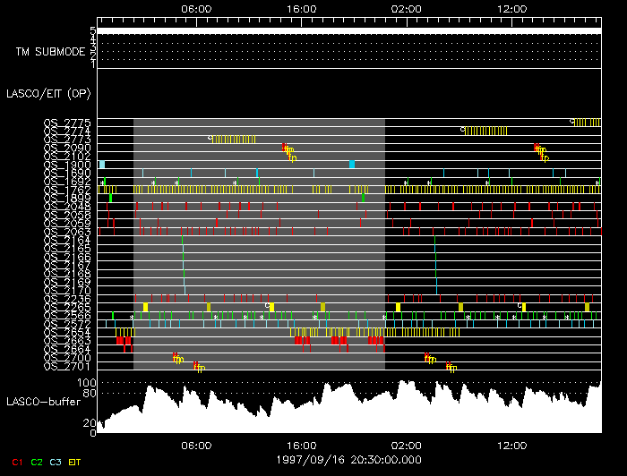The height and width of the screenshot is (476, 627).
Task: Click the TM SUBMODE label
Action: (50, 51)
